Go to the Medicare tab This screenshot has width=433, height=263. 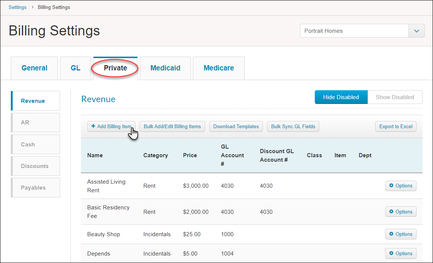(x=219, y=68)
